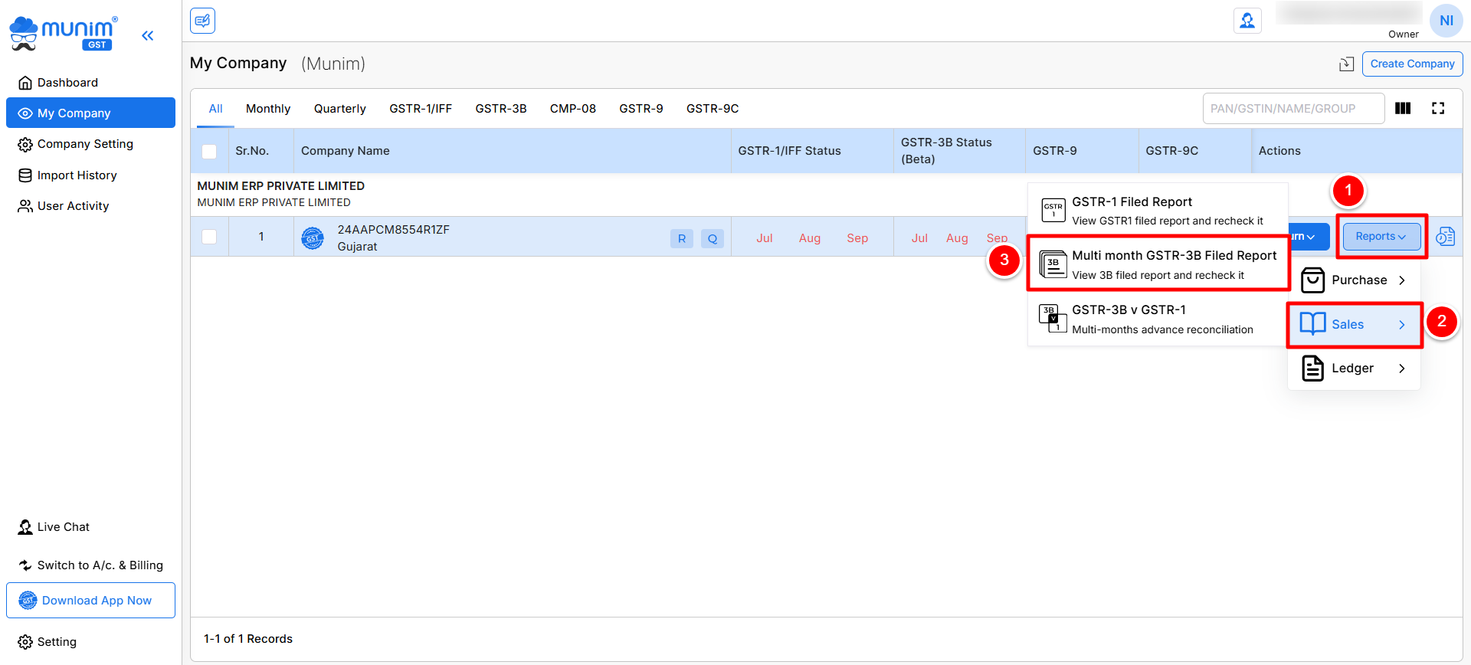Open Dashboard from sidebar
Image resolution: width=1471 pixels, height=665 pixels.
click(x=90, y=83)
